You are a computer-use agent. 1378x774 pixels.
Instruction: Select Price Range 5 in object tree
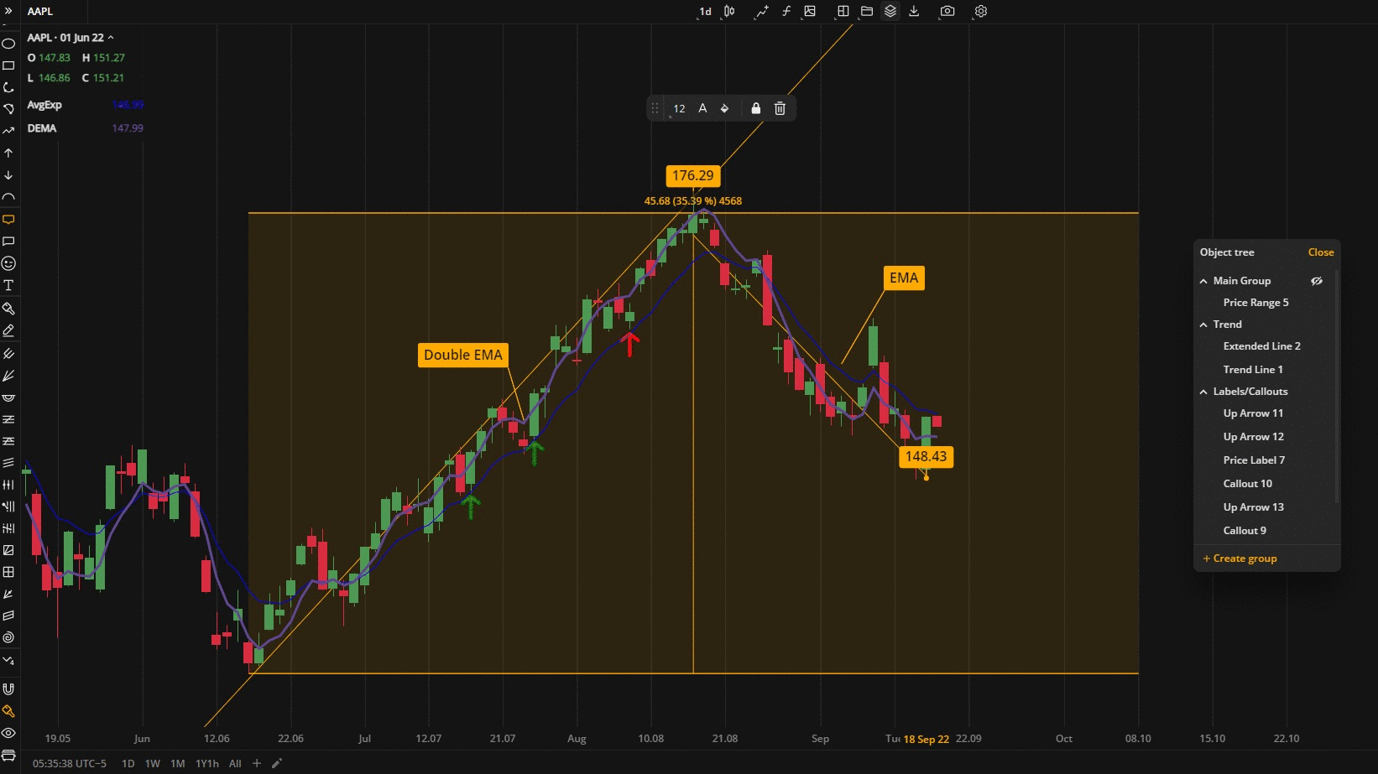[x=1255, y=303]
